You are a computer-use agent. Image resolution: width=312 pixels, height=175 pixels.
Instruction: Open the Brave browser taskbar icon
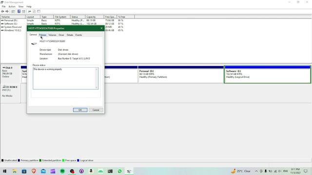pyautogui.click(x=34, y=171)
